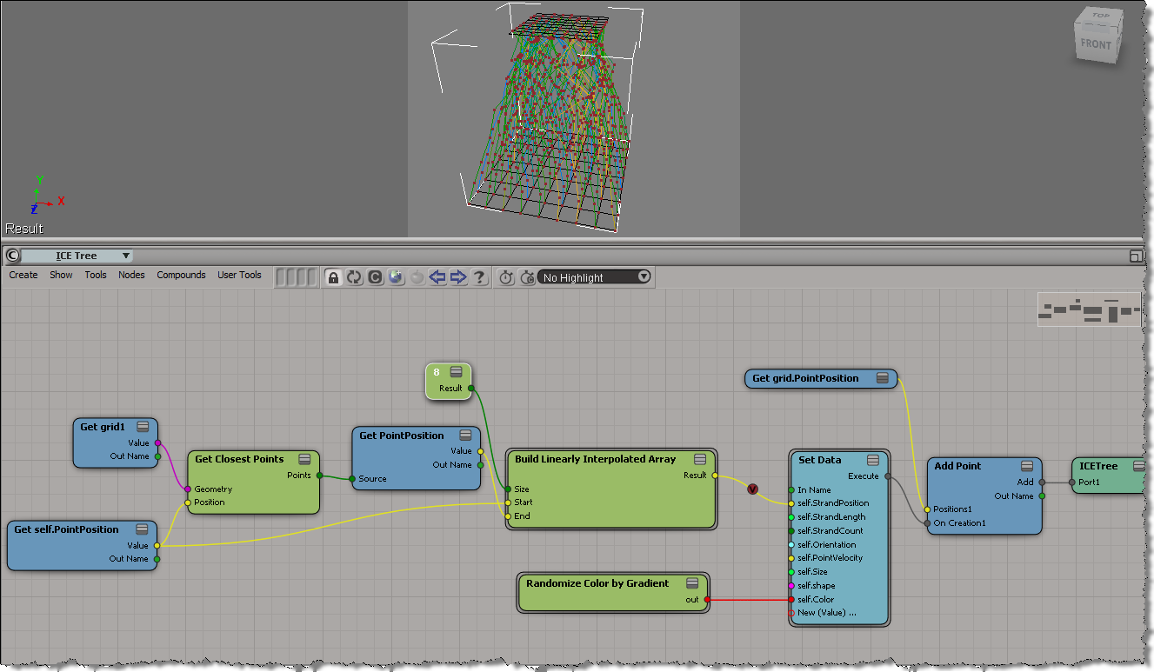
Task: Go to next view with right arrow
Action: tap(458, 277)
